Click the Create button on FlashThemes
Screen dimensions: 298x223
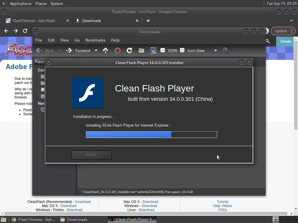click(x=286, y=41)
